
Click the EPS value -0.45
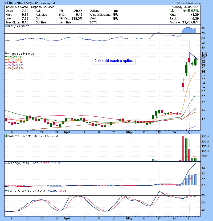pyautogui.click(x=79, y=15)
